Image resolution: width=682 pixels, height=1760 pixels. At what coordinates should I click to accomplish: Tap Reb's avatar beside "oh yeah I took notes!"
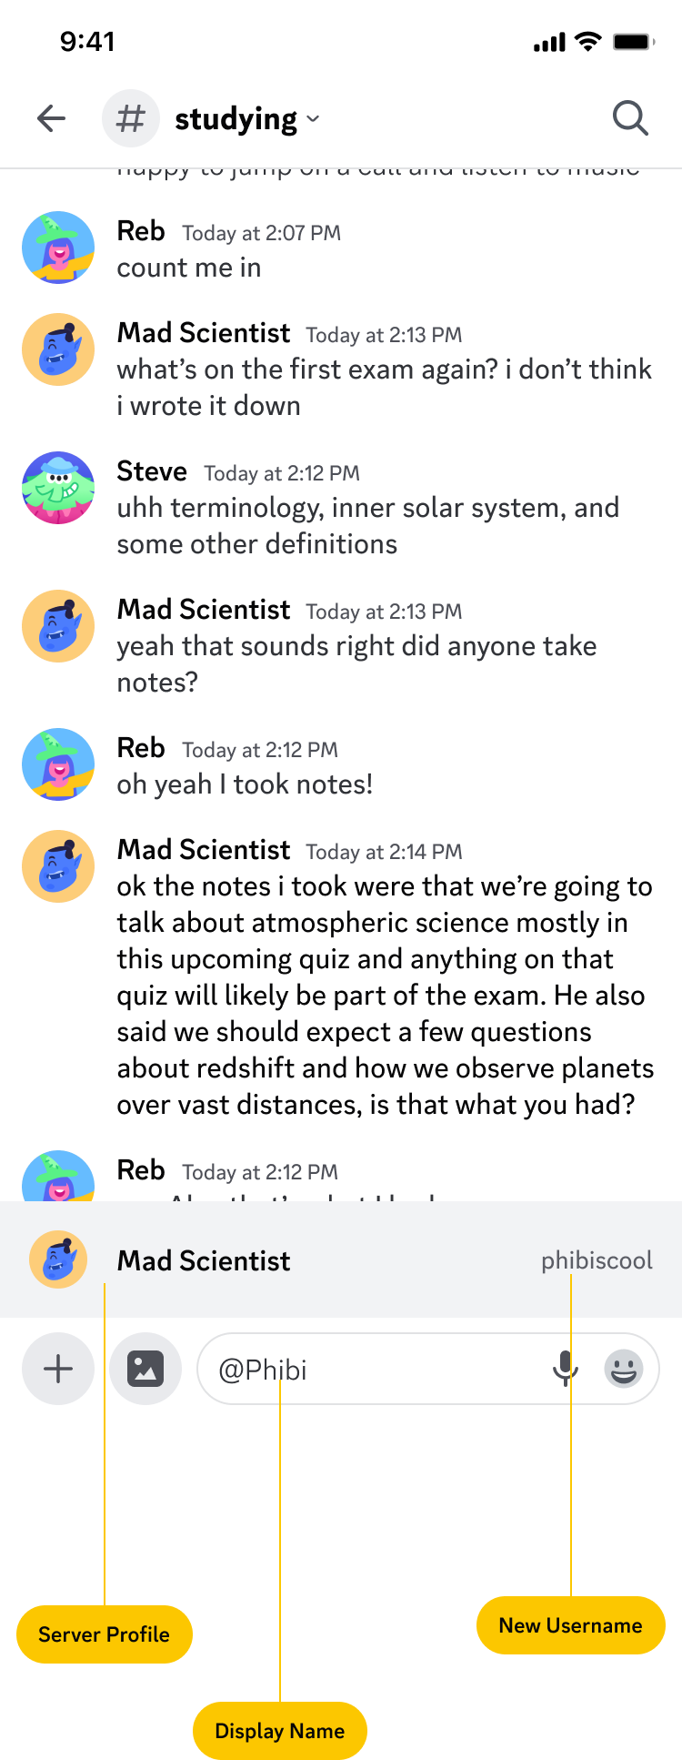tap(58, 764)
